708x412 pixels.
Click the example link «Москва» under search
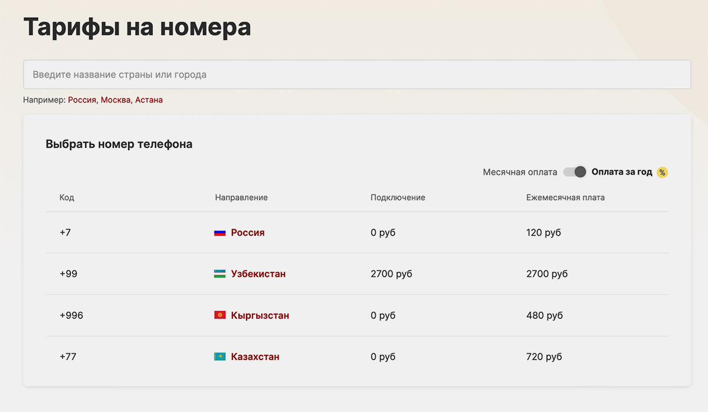[116, 100]
